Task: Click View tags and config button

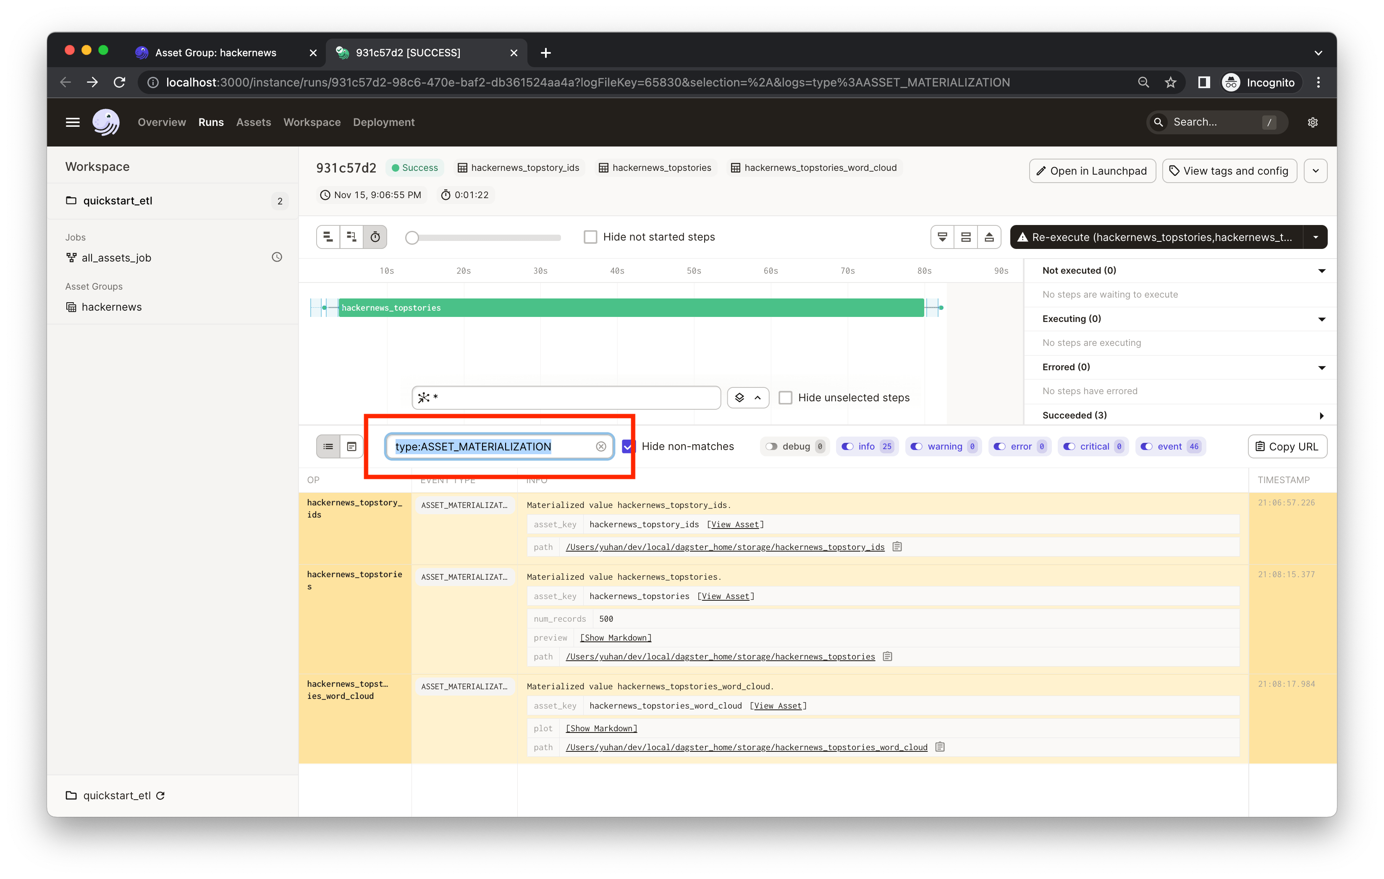Action: coord(1229,170)
